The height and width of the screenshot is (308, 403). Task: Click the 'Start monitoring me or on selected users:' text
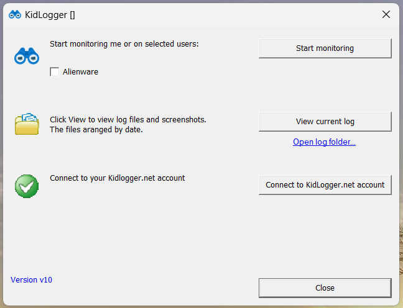(124, 44)
